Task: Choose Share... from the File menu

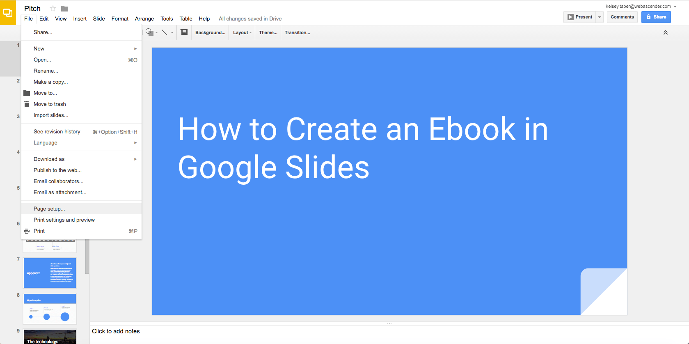Action: (81, 32)
